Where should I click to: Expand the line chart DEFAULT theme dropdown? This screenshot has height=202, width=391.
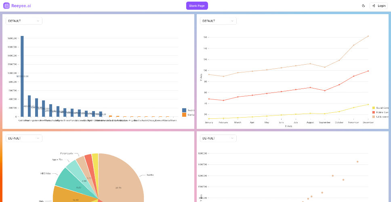coord(218,21)
